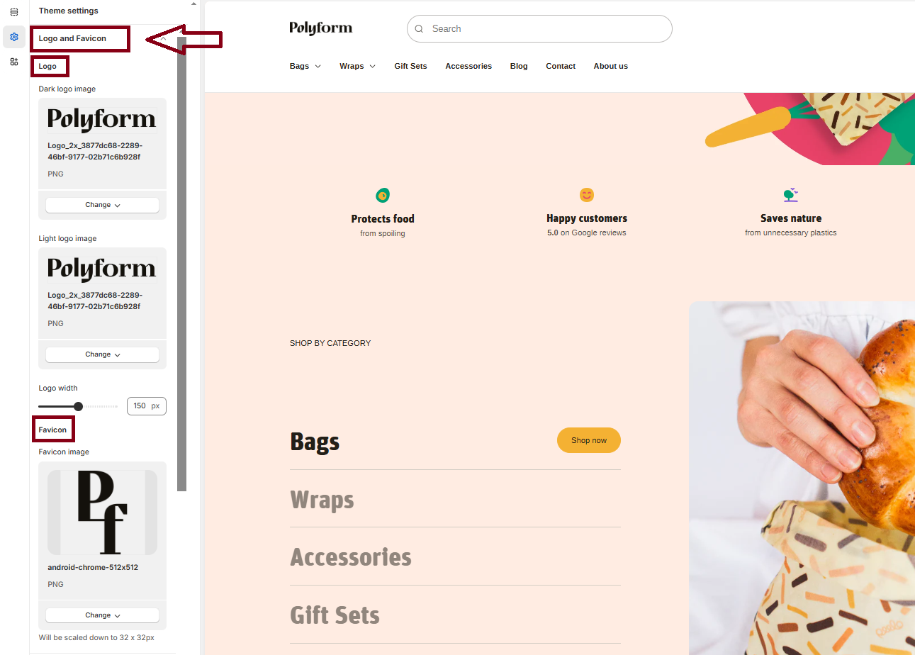Open the Gift Sets nav link
This screenshot has height=655, width=915.
click(x=411, y=66)
